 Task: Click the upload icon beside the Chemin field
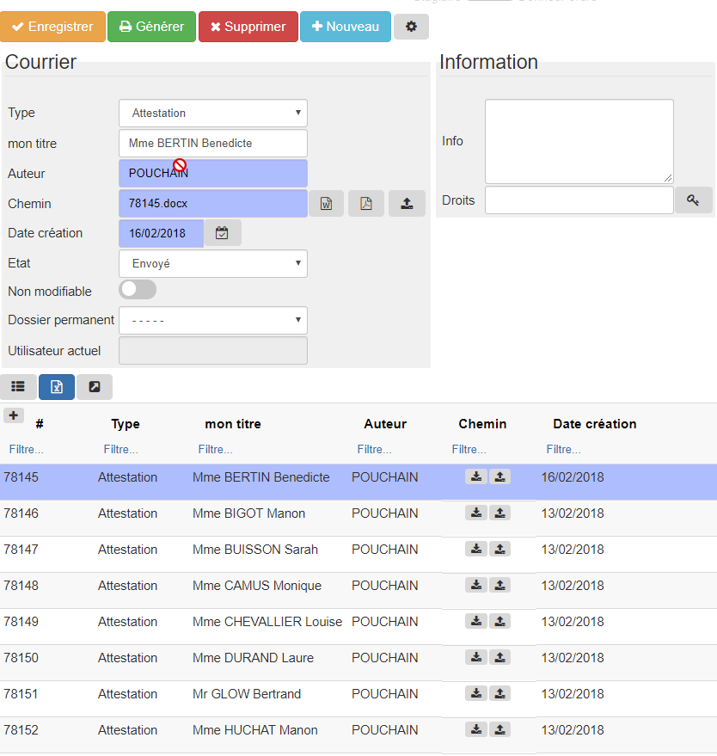(x=407, y=204)
